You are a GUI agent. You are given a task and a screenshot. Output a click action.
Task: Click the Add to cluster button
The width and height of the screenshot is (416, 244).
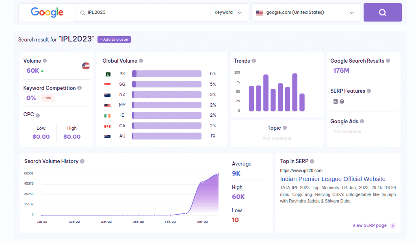coord(114,39)
